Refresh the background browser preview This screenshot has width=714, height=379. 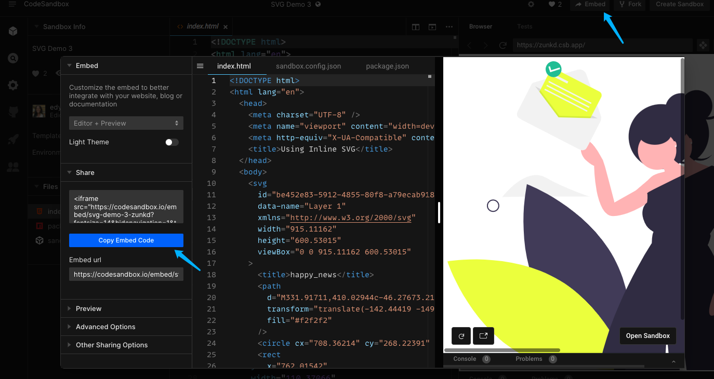503,45
